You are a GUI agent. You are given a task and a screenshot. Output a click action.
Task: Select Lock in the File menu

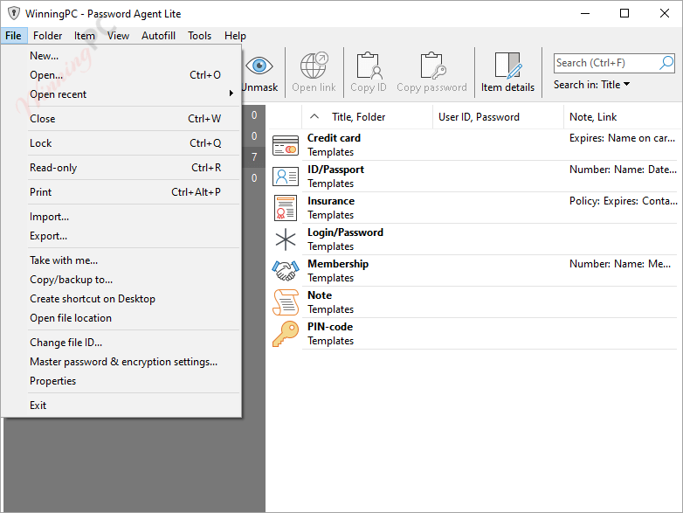click(121, 143)
